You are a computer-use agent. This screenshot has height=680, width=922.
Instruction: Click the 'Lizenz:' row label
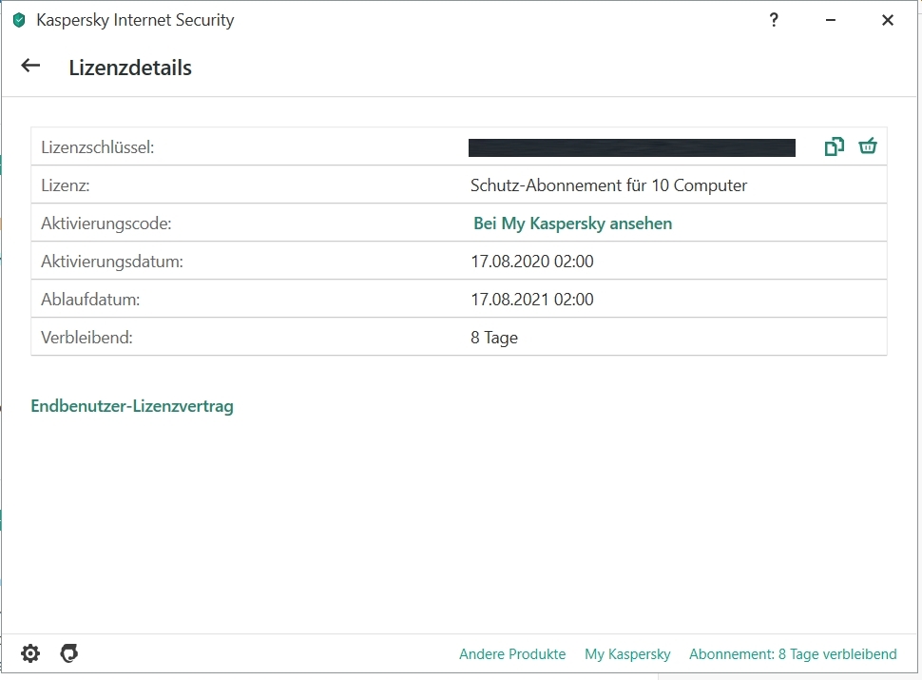tap(66, 185)
